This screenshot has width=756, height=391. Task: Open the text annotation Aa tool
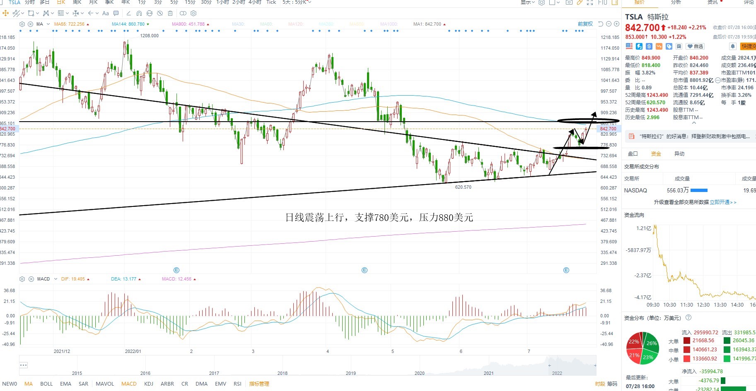coord(106,13)
